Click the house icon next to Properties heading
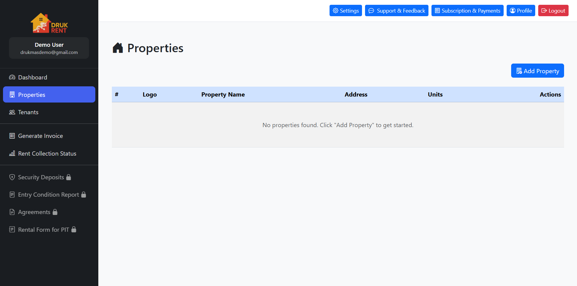 118,48
